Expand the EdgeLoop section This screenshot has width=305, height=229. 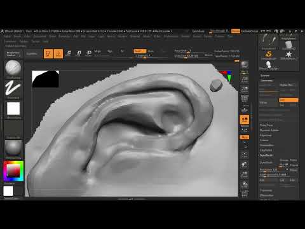[266, 135]
